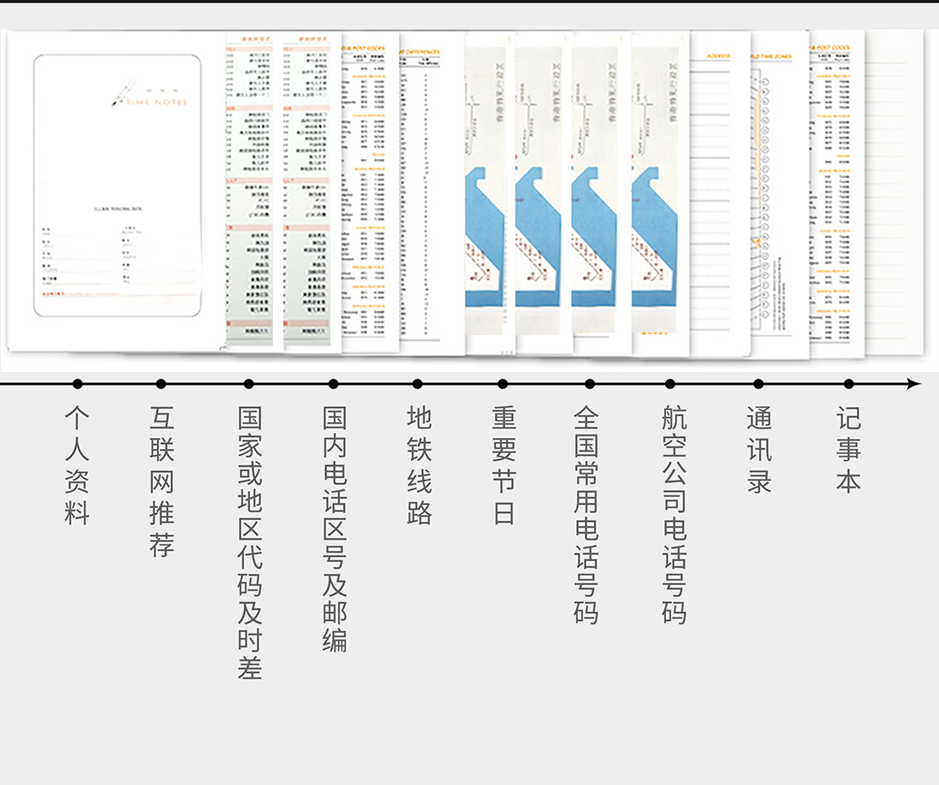Open the rightmost blank lined notes page

click(x=894, y=197)
